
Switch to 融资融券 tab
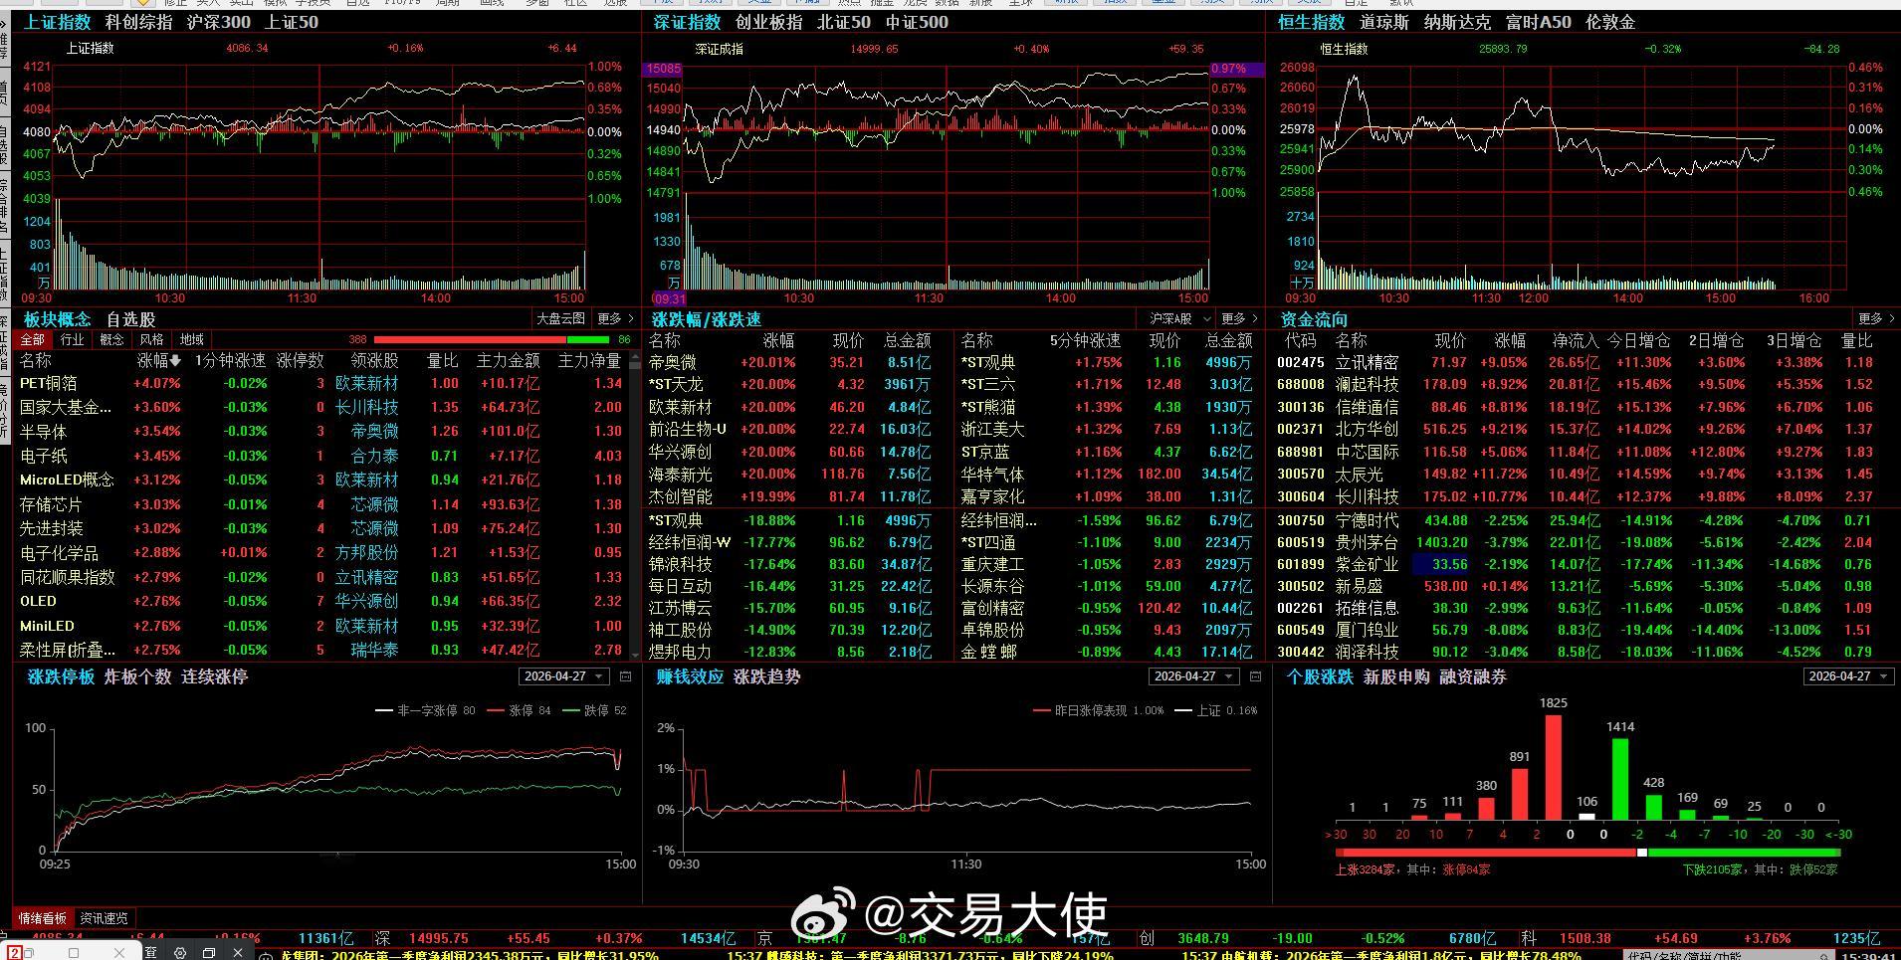coord(1473,676)
